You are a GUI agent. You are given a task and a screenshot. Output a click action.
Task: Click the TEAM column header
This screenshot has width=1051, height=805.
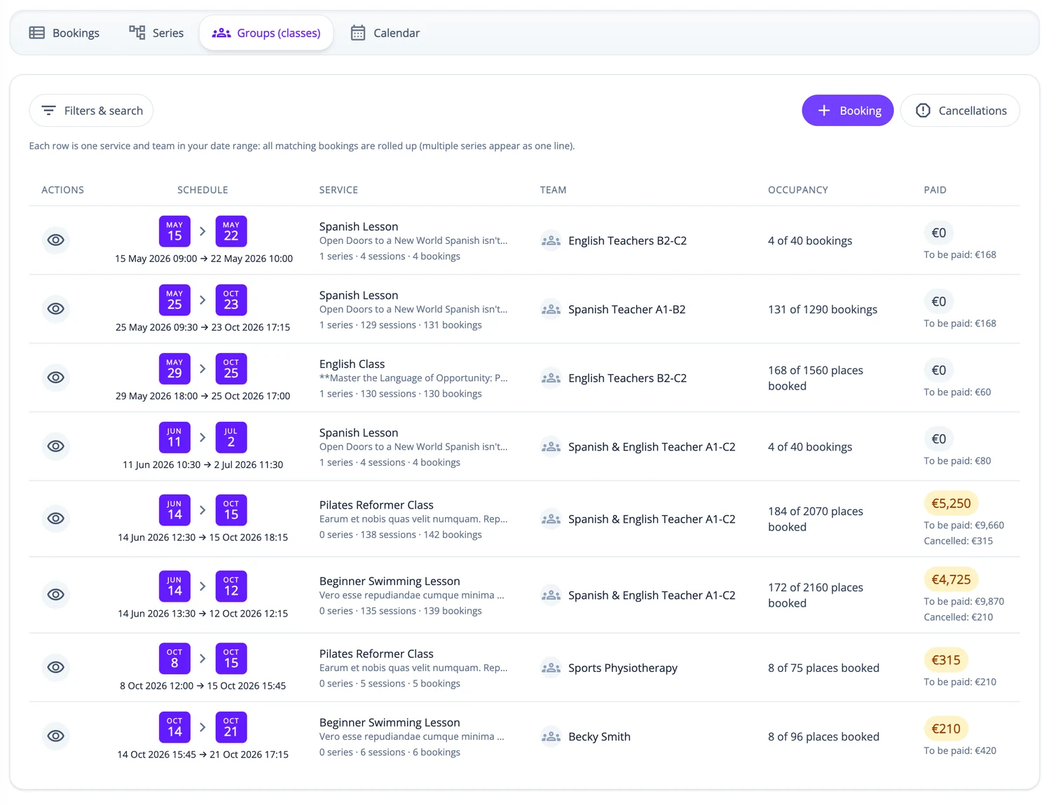pos(553,190)
